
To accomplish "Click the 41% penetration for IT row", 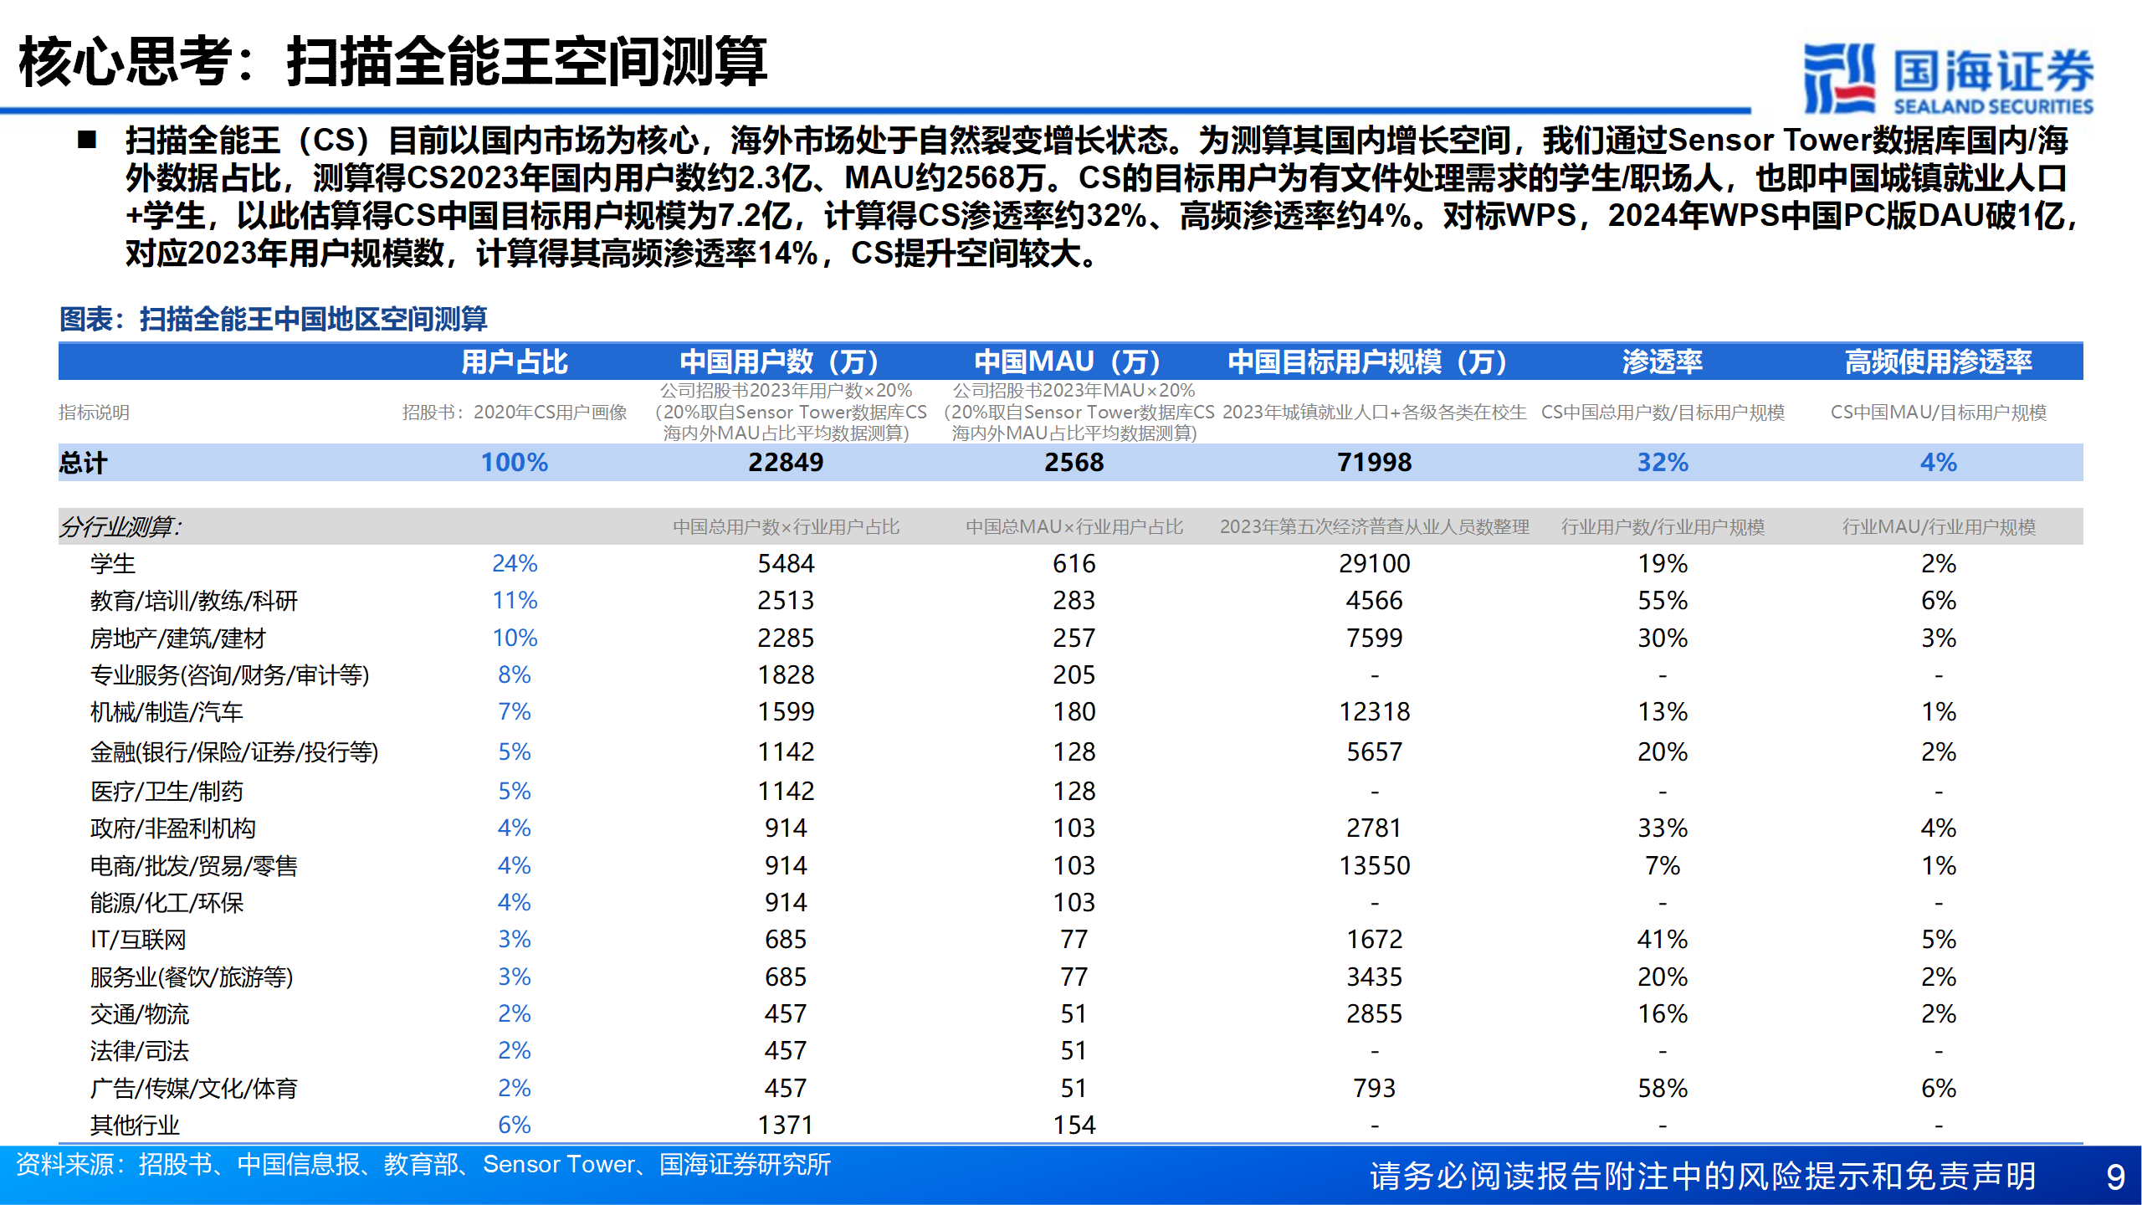I will pyautogui.click(x=1663, y=940).
